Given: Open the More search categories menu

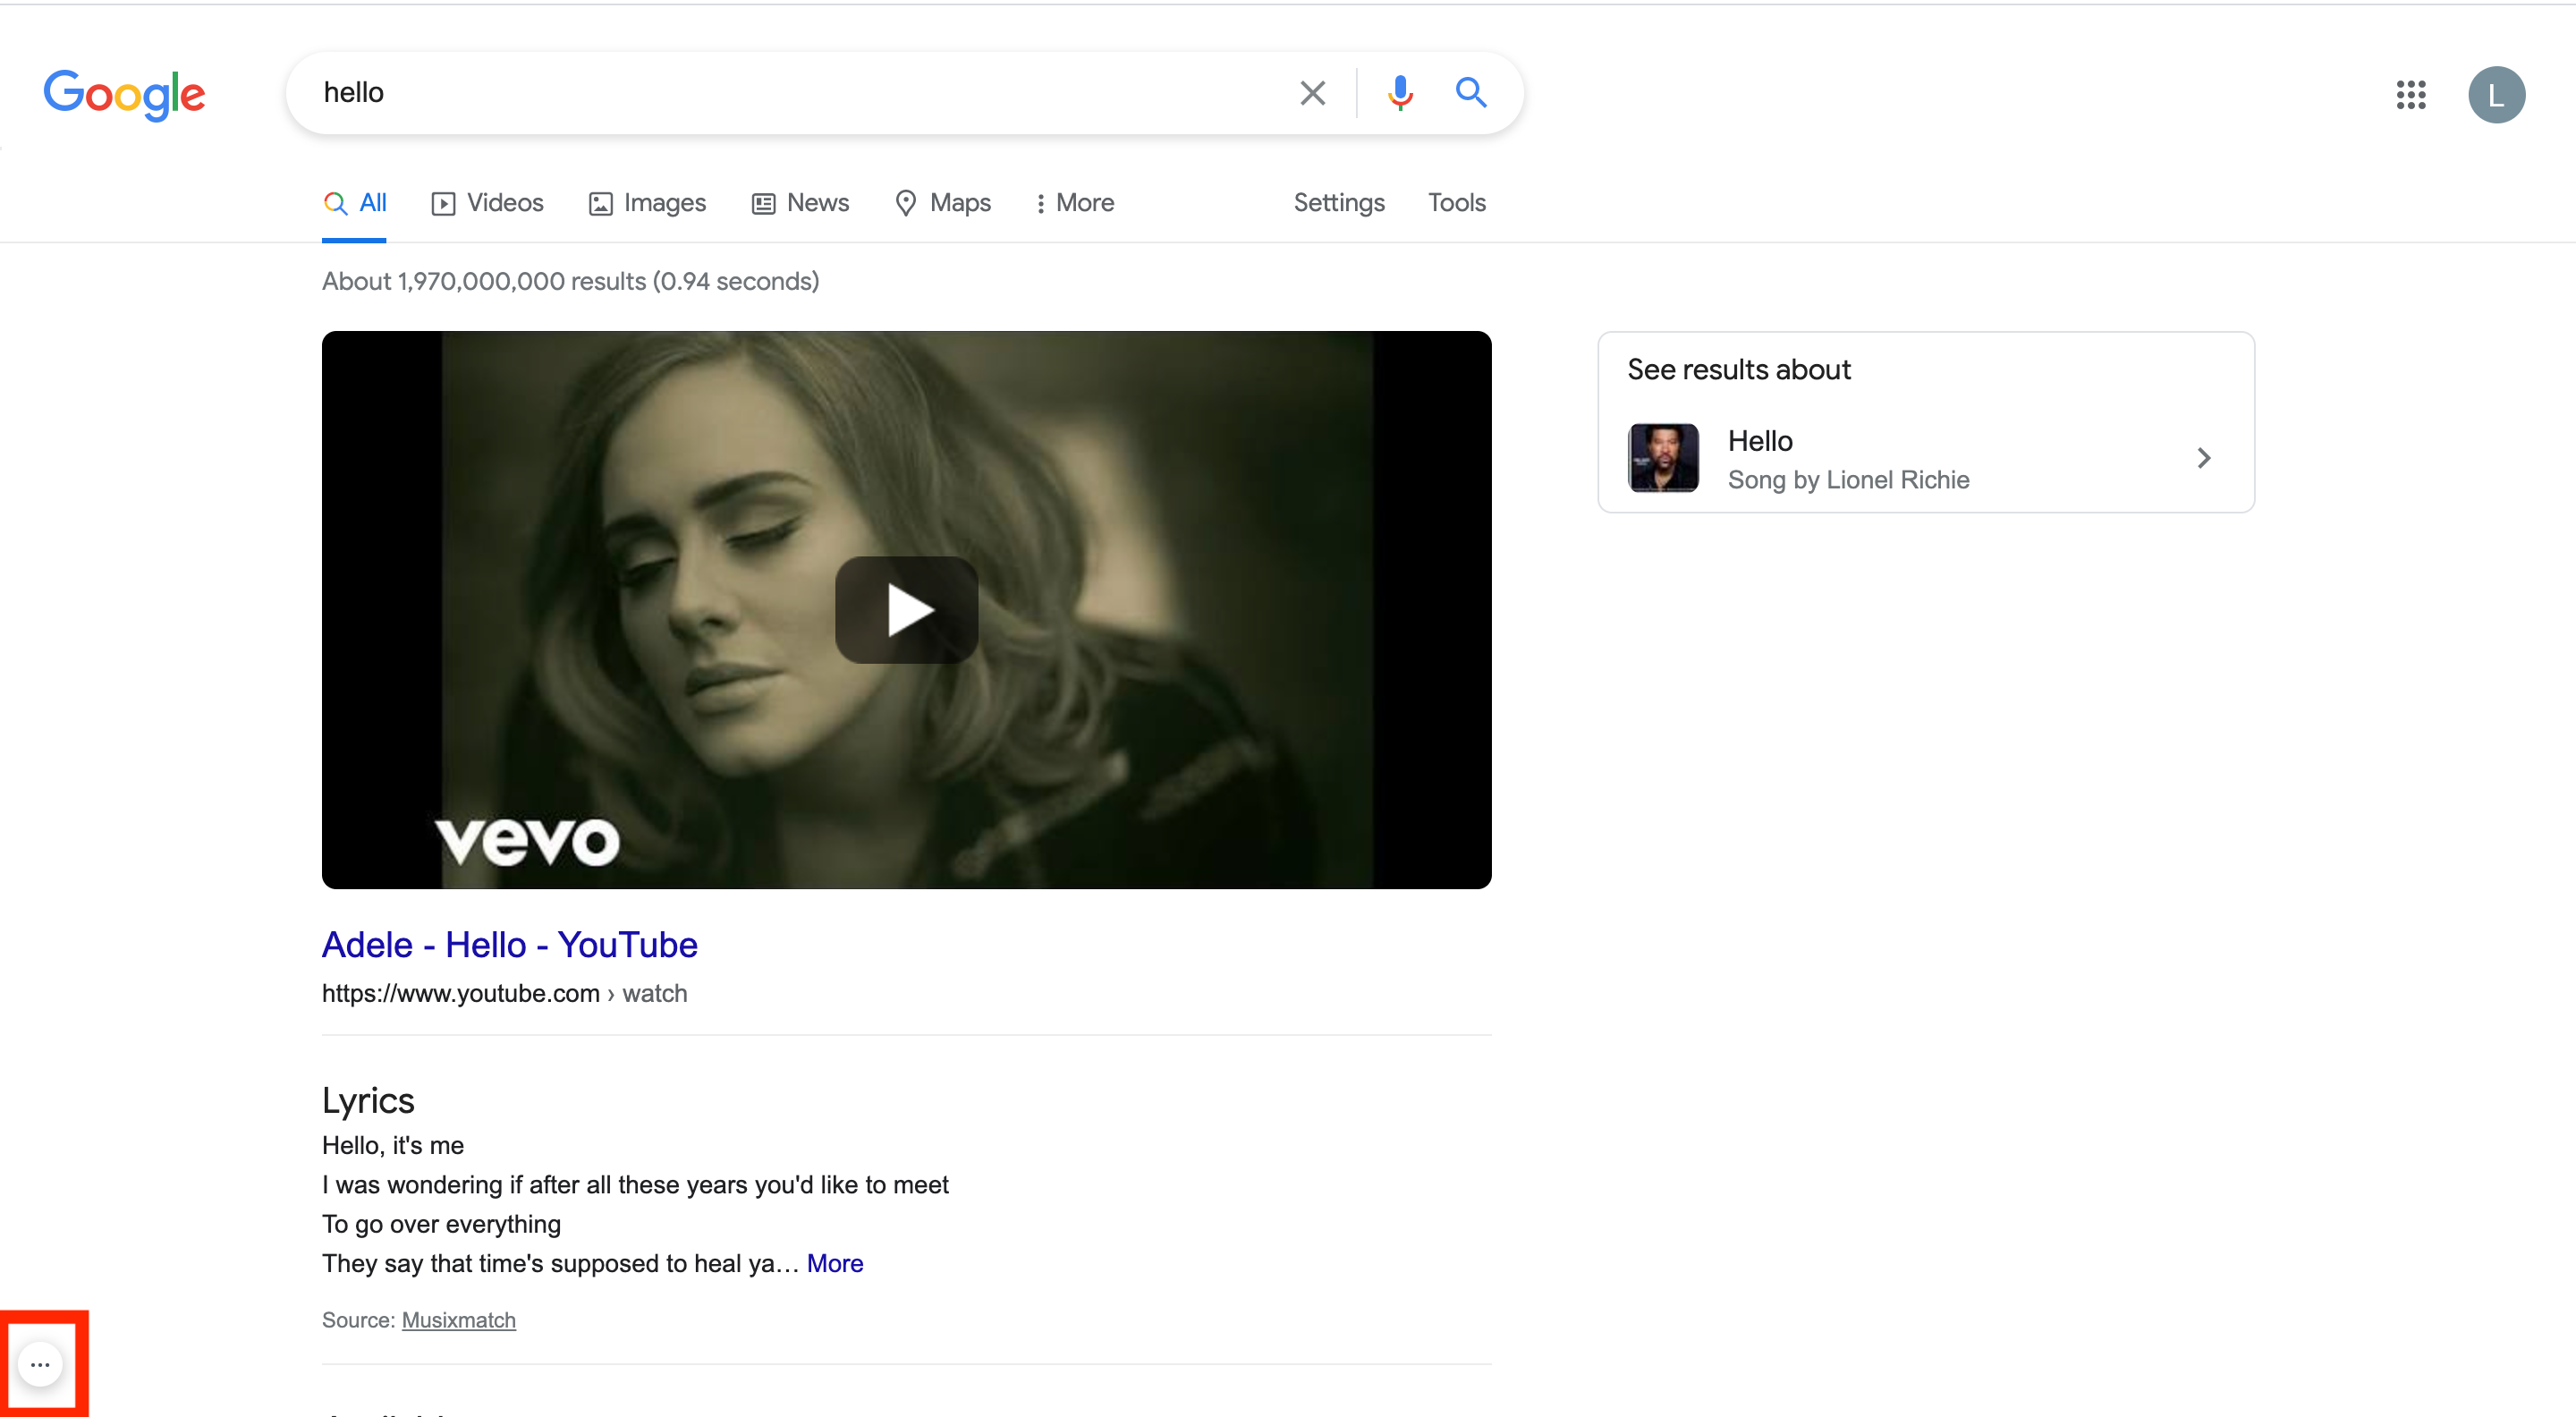Looking at the screenshot, I should pyautogui.click(x=1074, y=202).
